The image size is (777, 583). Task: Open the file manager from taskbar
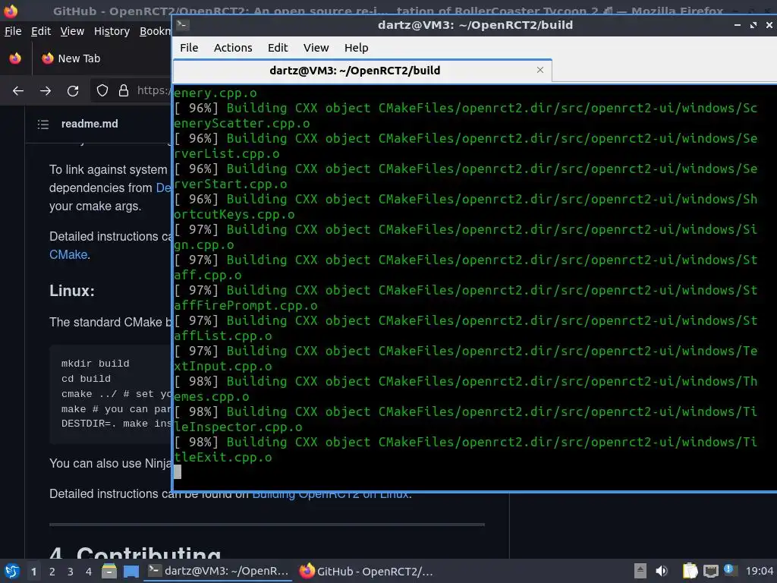(109, 571)
